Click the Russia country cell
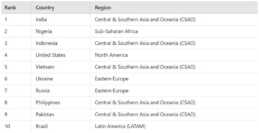Viewport: 259px width, 133px height. [x=61, y=91]
